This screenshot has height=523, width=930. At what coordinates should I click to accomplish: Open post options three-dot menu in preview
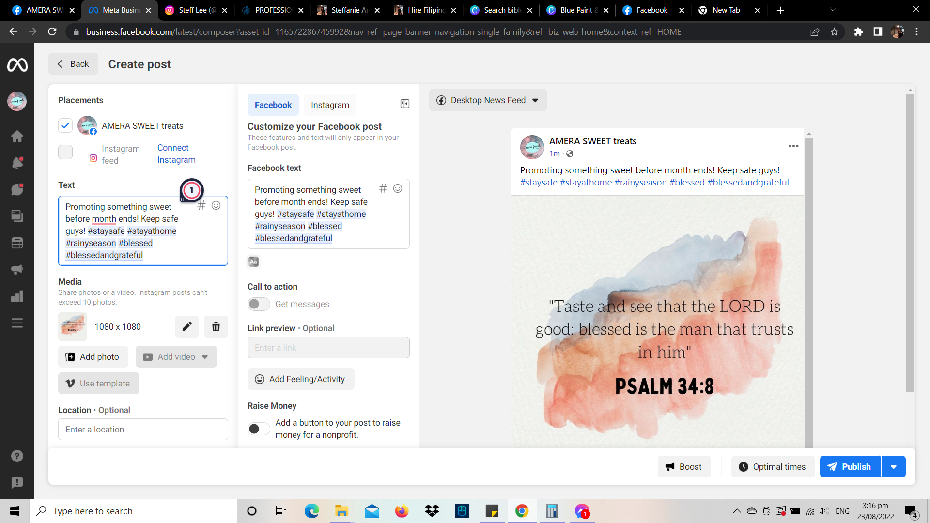point(793,146)
